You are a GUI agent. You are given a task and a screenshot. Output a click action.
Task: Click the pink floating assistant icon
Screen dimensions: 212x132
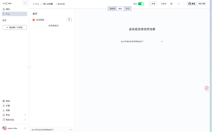206,88
